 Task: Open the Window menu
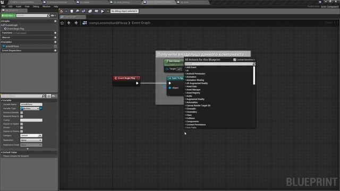(x=46, y=6)
